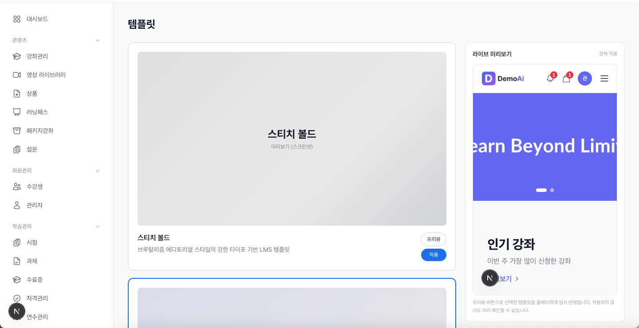Screen dimensions: 639x328
Task: Apply the 스티치 볼드 template with 적용
Action: click(x=434, y=255)
